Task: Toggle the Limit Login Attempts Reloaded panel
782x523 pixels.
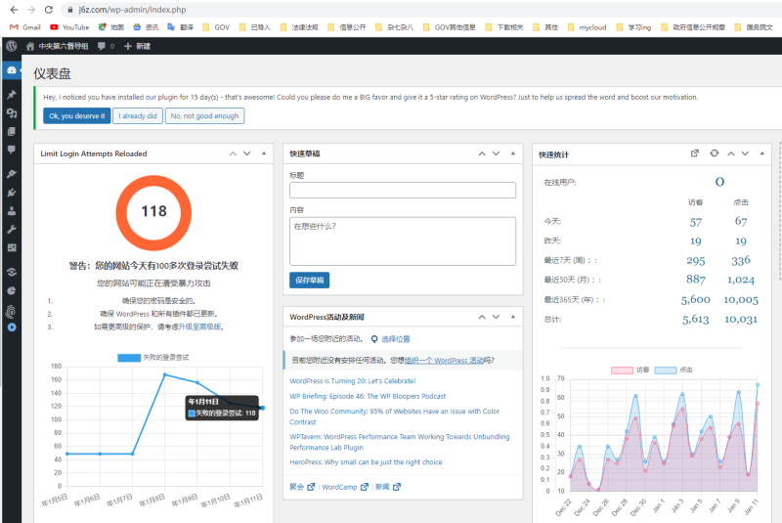Action: tap(264, 153)
